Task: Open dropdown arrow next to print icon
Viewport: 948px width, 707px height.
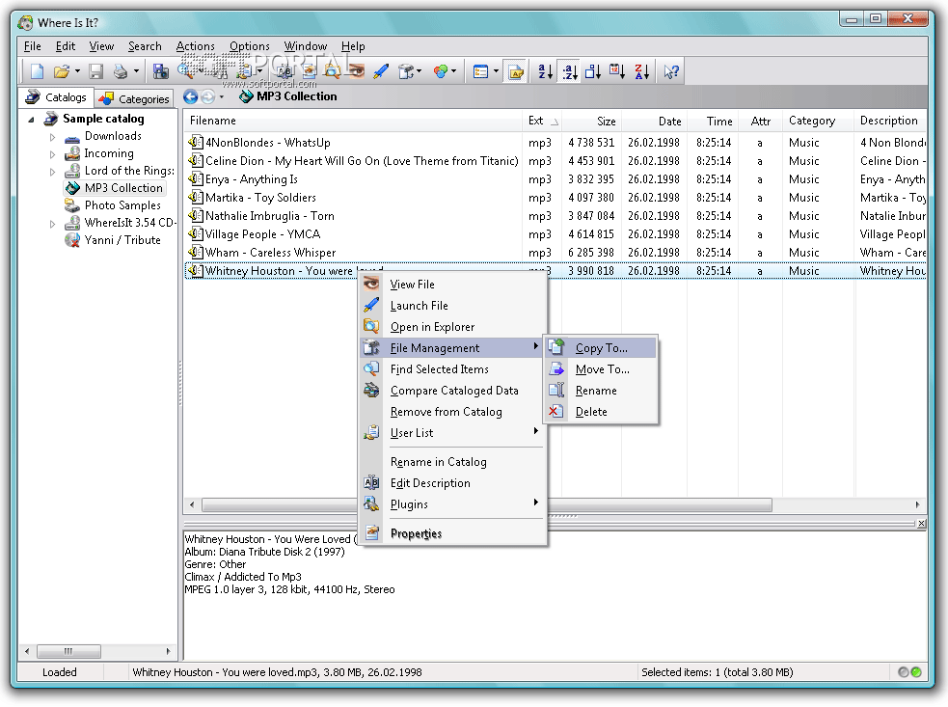Action: click(136, 71)
